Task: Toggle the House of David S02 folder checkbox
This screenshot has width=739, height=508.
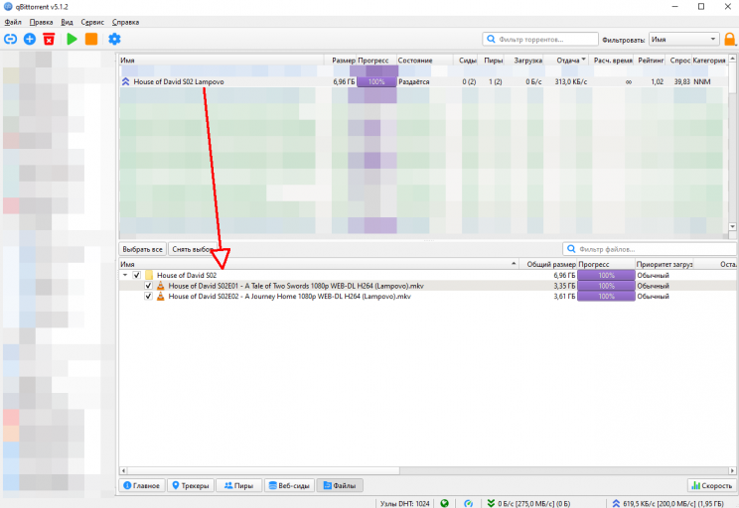Action: pos(137,275)
